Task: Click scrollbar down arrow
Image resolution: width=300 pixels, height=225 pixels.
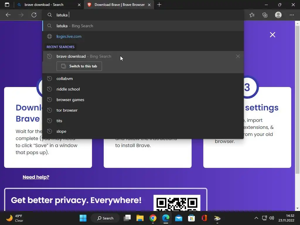Action: click(x=297, y=208)
